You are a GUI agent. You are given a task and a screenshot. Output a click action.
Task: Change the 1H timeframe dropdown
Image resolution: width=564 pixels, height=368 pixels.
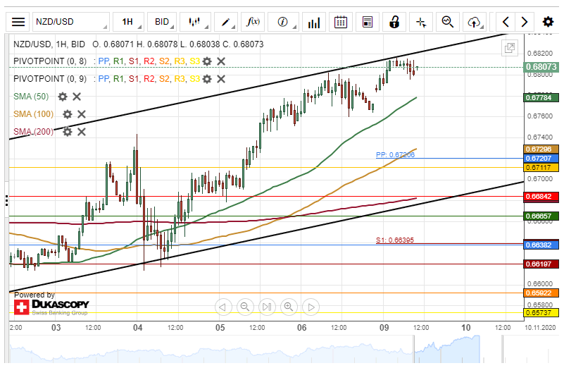(x=128, y=22)
